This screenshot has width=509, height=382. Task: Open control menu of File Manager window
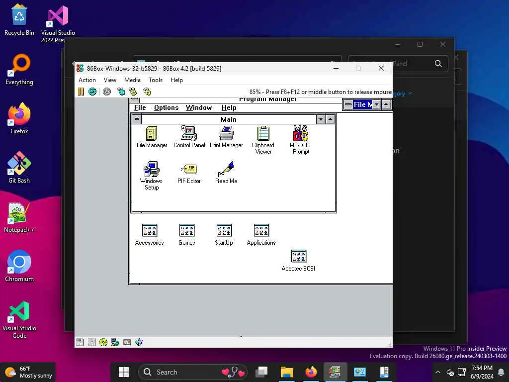click(x=348, y=104)
